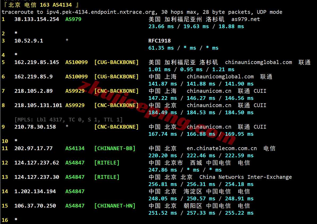Click the MPLS label line text
The height and width of the screenshot is (224, 317).
[69, 120]
